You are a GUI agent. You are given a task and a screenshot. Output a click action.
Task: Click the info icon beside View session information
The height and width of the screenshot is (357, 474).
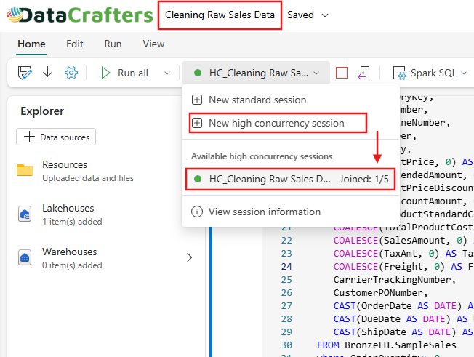(x=197, y=212)
